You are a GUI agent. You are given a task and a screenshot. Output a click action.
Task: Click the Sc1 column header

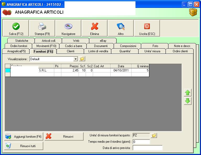(82, 66)
